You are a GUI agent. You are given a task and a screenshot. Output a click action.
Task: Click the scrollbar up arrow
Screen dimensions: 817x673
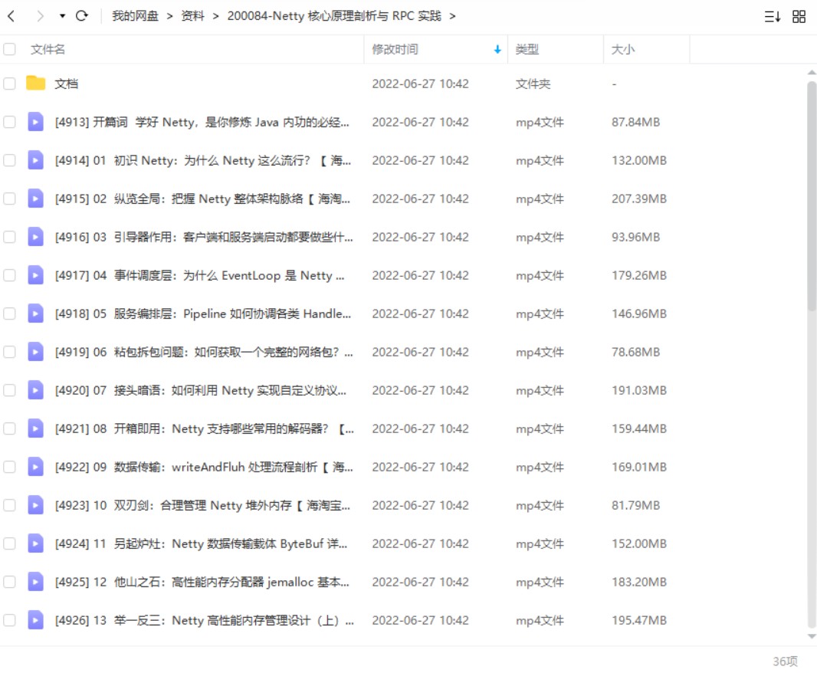(x=812, y=73)
